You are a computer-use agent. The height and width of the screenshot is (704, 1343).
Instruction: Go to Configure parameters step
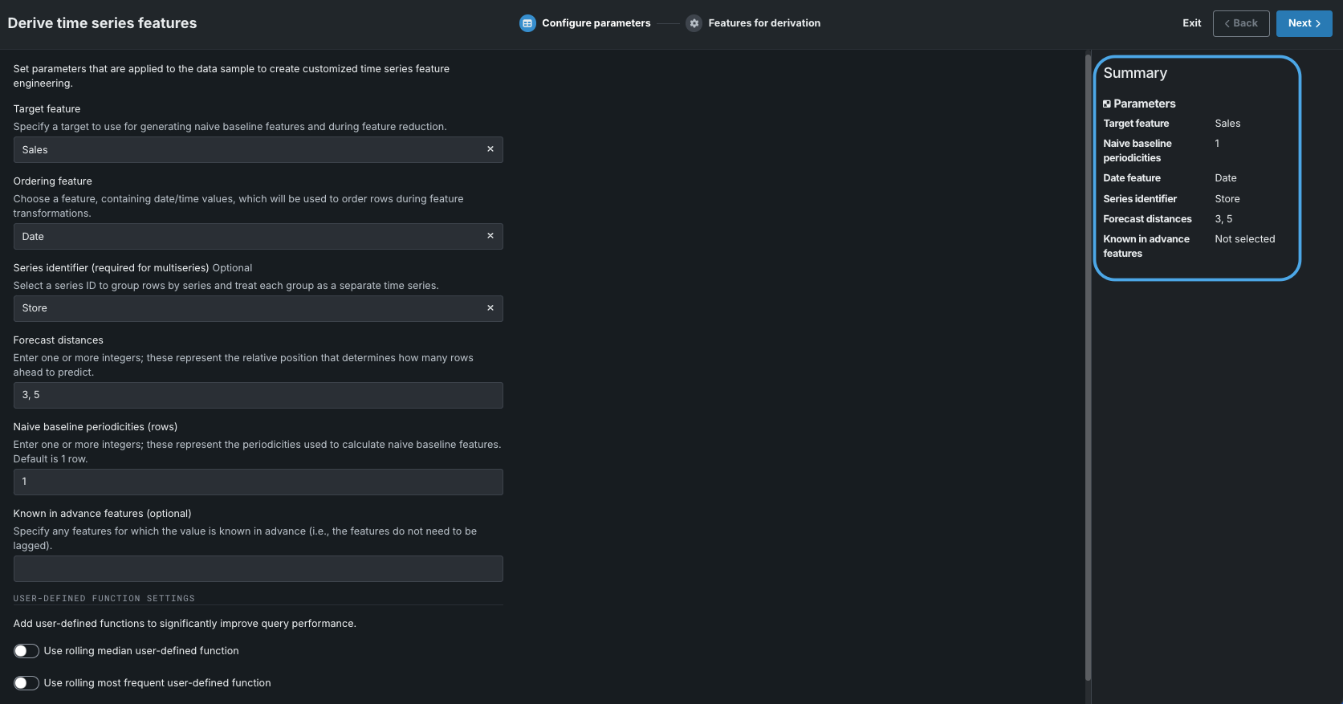tap(596, 23)
